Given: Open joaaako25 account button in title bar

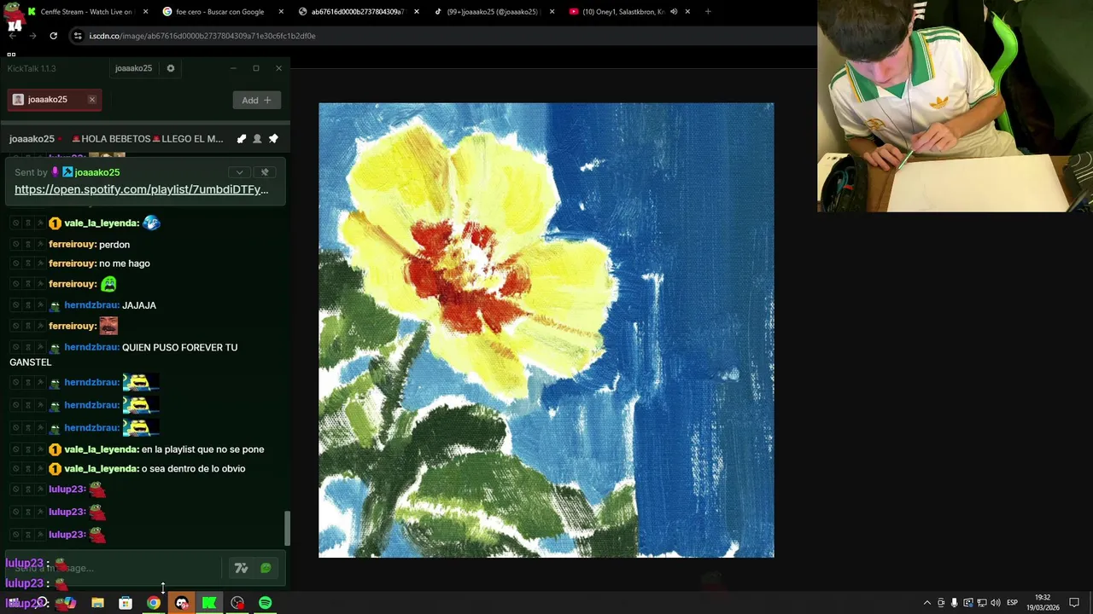Looking at the screenshot, I should [133, 68].
